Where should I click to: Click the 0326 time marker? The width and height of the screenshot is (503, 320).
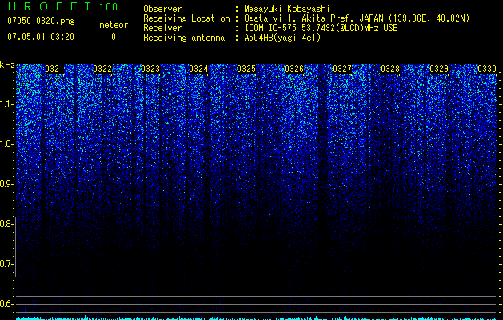click(x=294, y=69)
